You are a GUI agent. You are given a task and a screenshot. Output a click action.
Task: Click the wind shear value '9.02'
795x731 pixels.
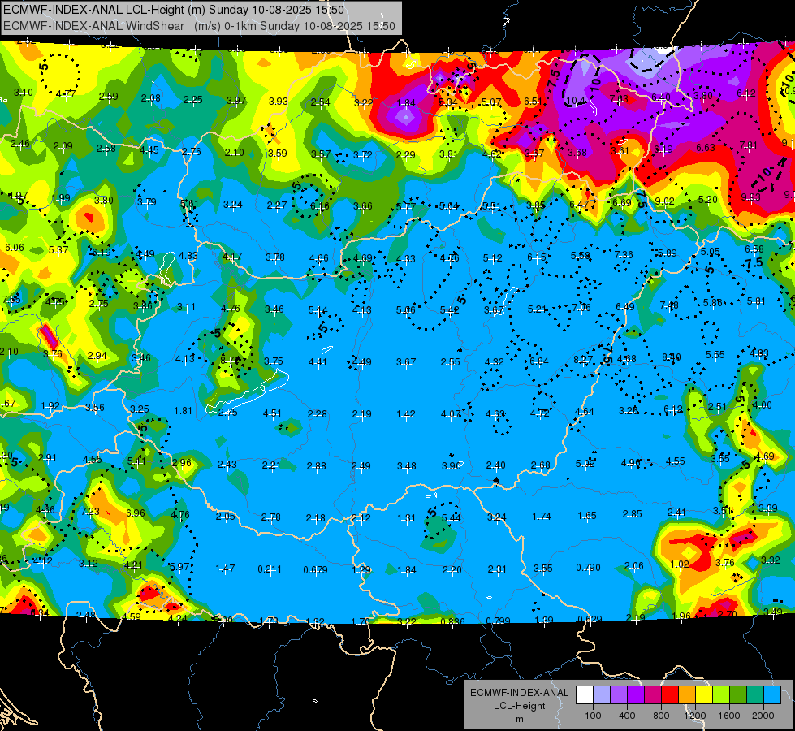(x=665, y=201)
